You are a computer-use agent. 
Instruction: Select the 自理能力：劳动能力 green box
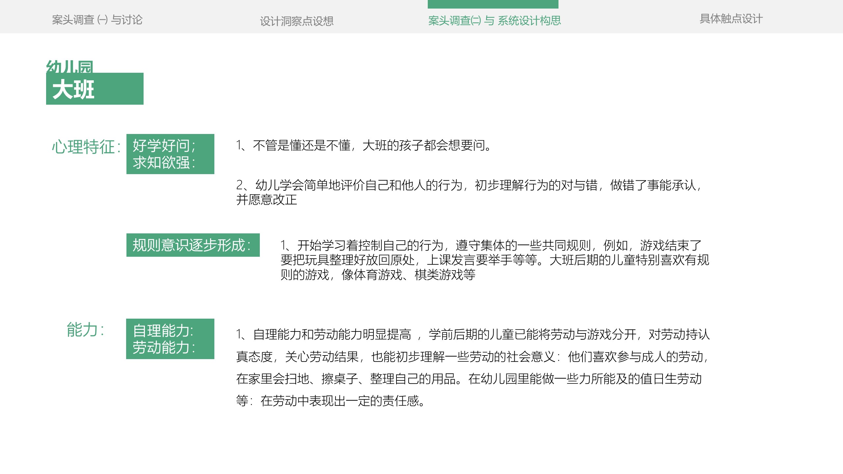[x=170, y=339]
